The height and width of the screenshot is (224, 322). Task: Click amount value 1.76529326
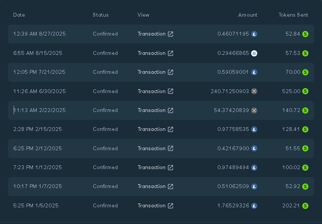click(233, 205)
